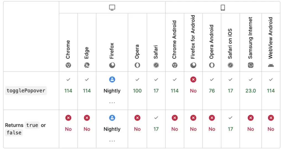
Task: Click Samsung Internet 23.0 support cell
Action: pyautogui.click(x=251, y=90)
